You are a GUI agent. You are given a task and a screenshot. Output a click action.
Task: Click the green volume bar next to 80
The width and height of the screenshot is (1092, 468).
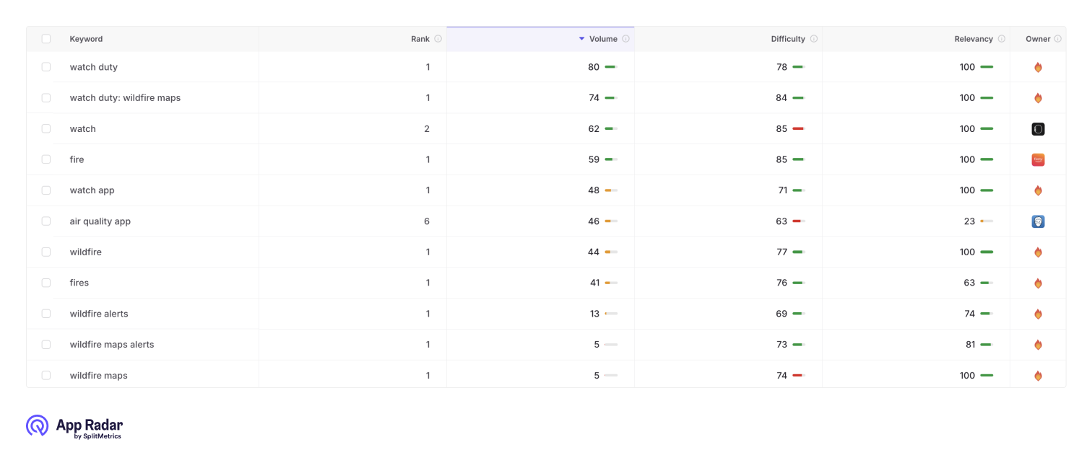610,66
